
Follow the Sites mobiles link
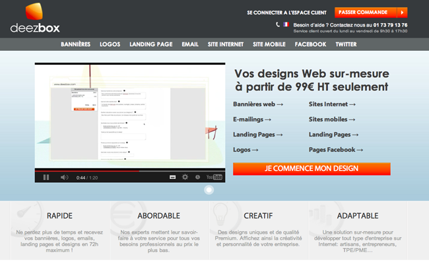332,119
